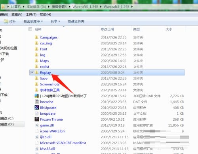
Task: Select 磁盘 (C:) in navigation pane
Action: [7, 118]
